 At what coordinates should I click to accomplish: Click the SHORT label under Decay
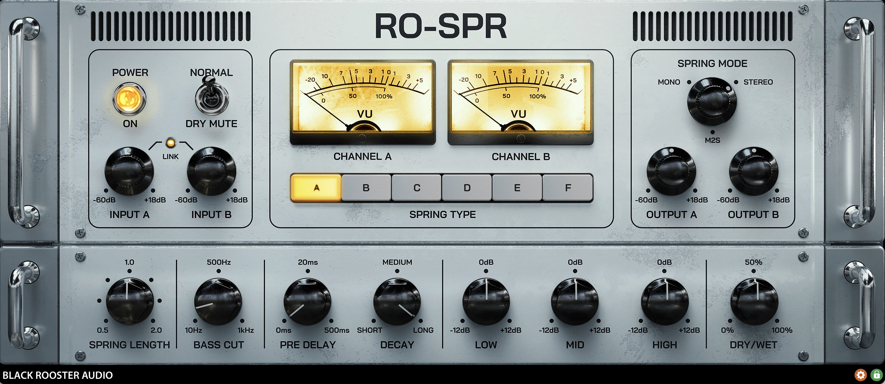pyautogui.click(x=369, y=330)
